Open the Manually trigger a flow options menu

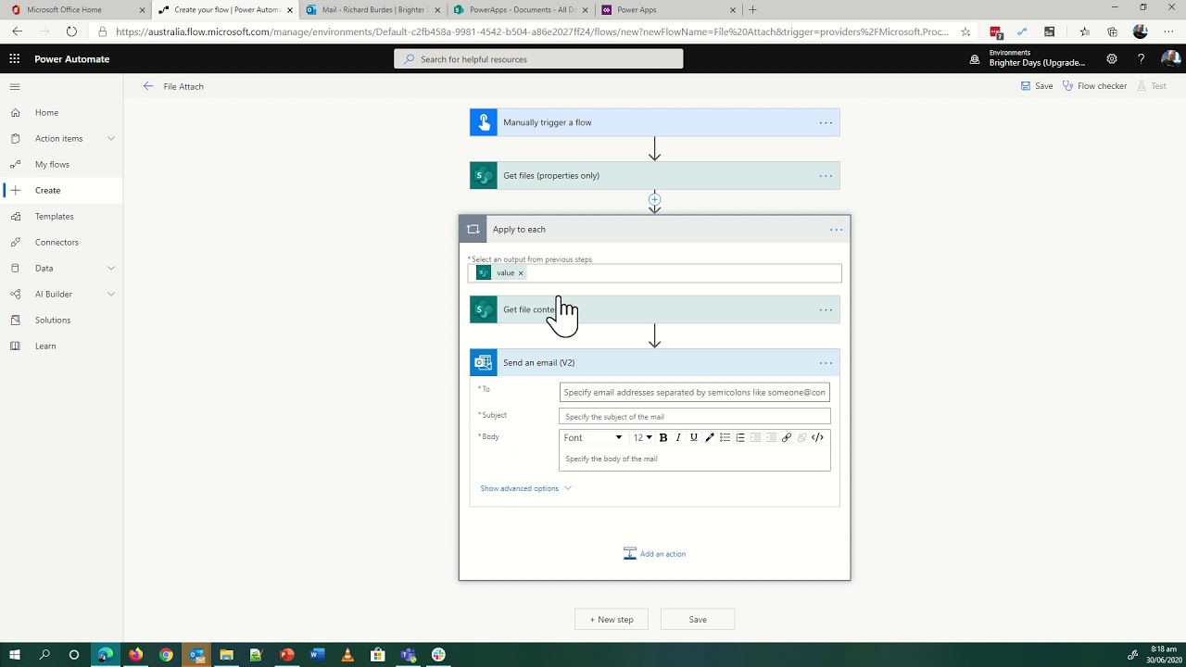click(x=826, y=122)
